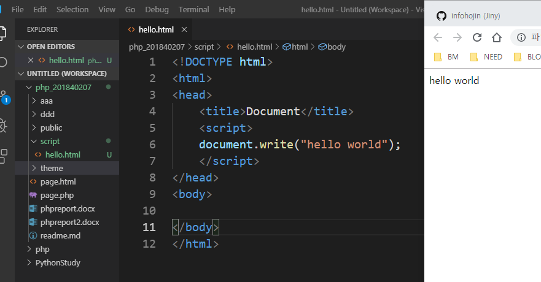Collapse OPEN EDITORS section
This screenshot has height=282, width=541.
click(x=21, y=47)
